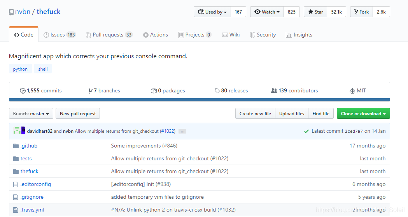The image size is (408, 217).
Task: Click the blue language breakdown bar
Action: [199, 100]
